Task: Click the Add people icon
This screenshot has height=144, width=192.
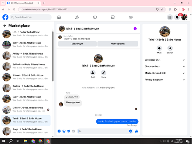Action: (x=93, y=73)
